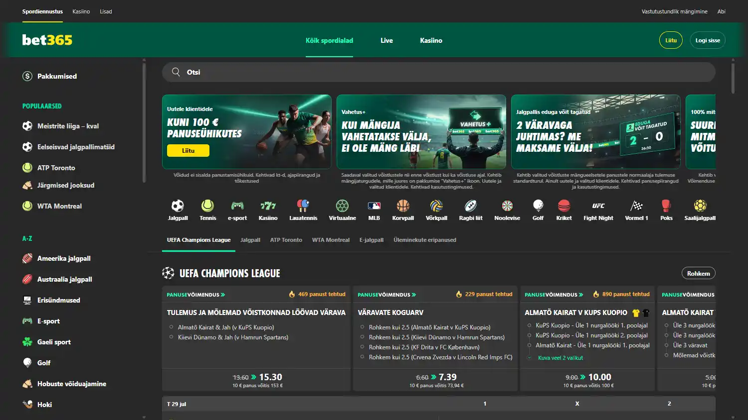This screenshot has height=420, width=748.
Task: Select Rohkem kui 2.5 Almatõ Kairat option
Action: (x=363, y=327)
